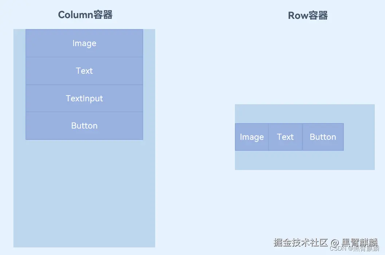This screenshot has height=255, width=385.
Task: Click the TextInput block in the Column layout
Action: pyautogui.click(x=84, y=98)
